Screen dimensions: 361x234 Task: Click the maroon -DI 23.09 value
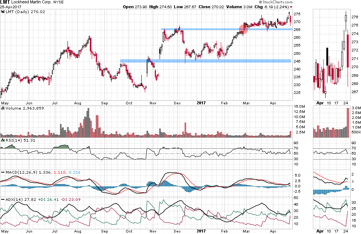(70, 199)
